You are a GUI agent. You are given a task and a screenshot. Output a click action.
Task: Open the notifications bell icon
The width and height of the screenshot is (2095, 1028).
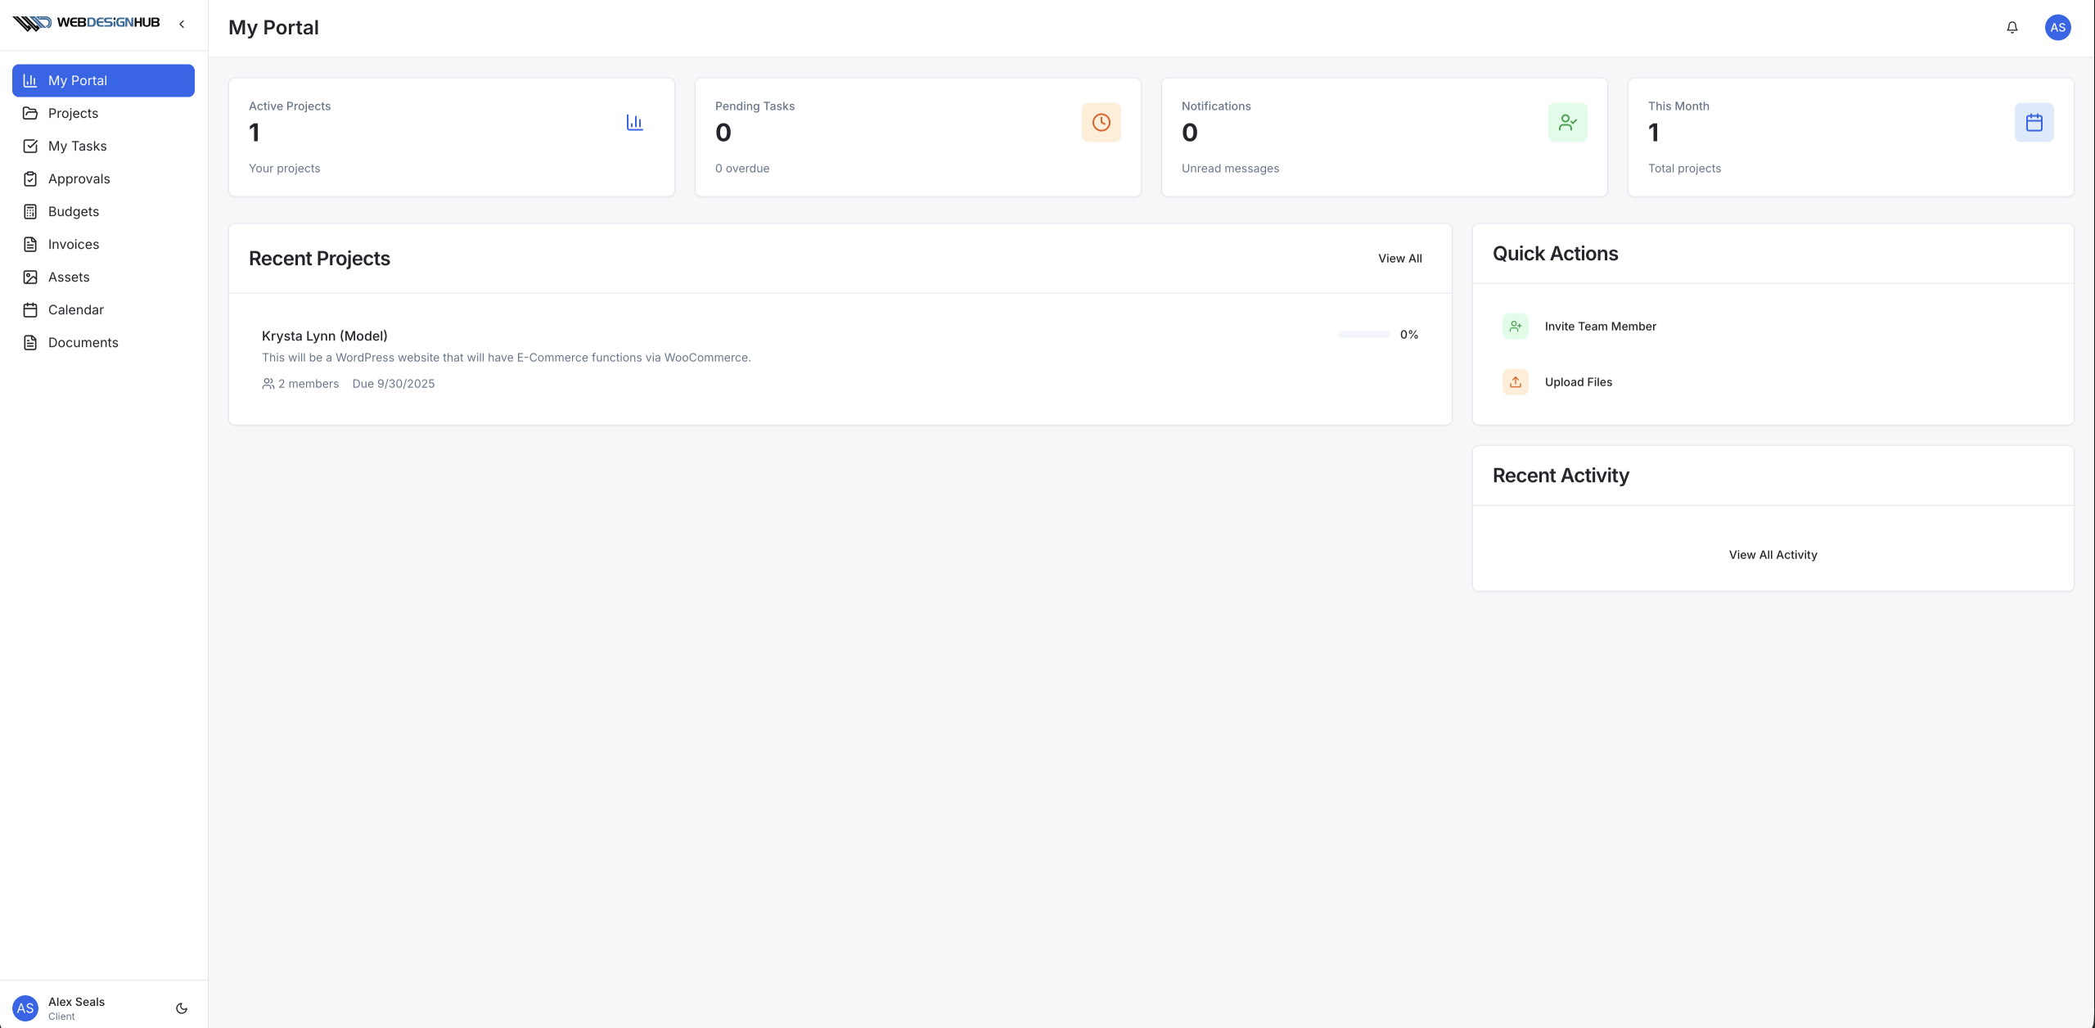pos(2012,27)
